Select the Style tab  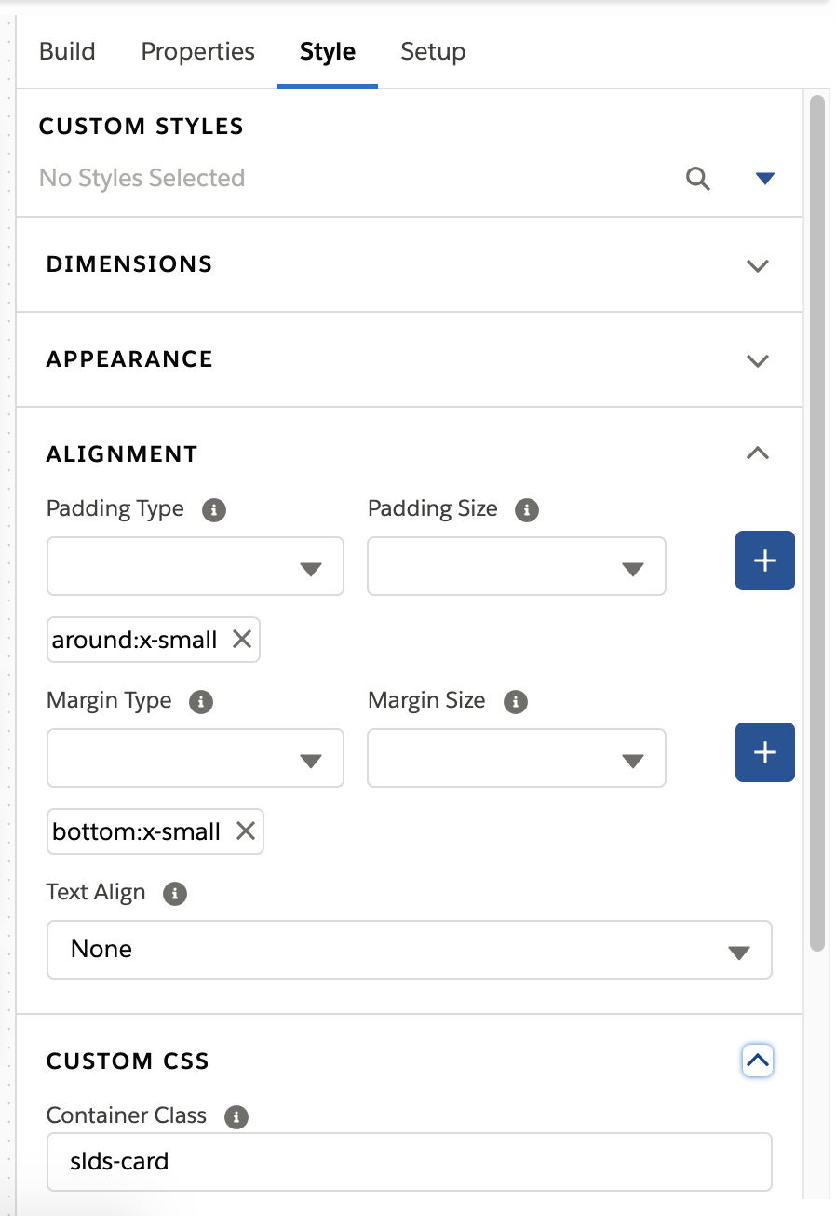click(328, 51)
